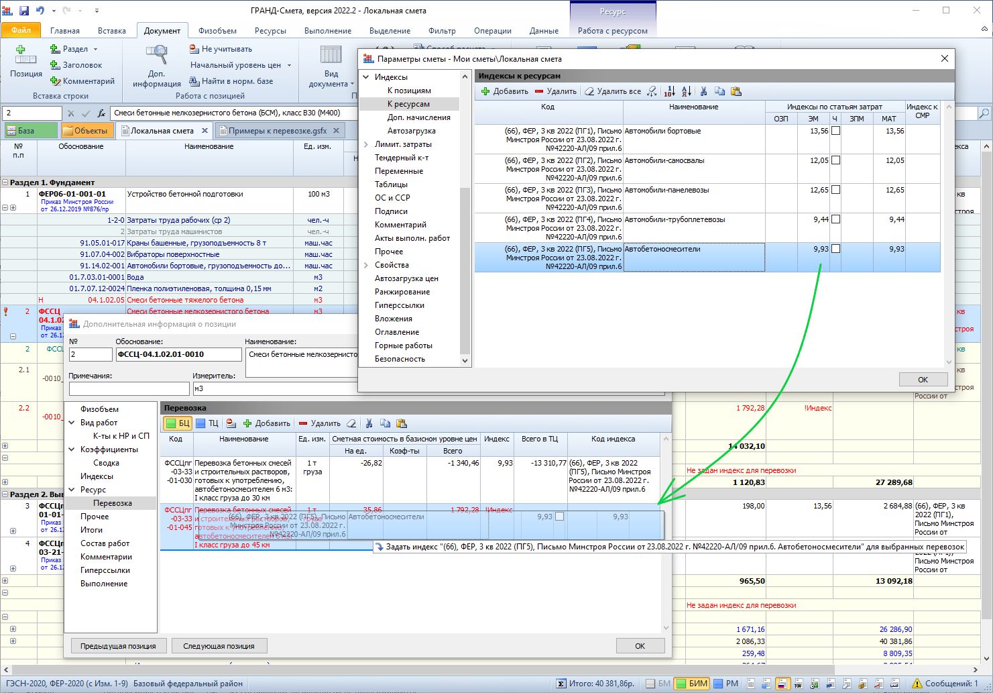Click Предыдущая позиция button
Image resolution: width=993 pixels, height=693 pixels.
[x=118, y=646]
